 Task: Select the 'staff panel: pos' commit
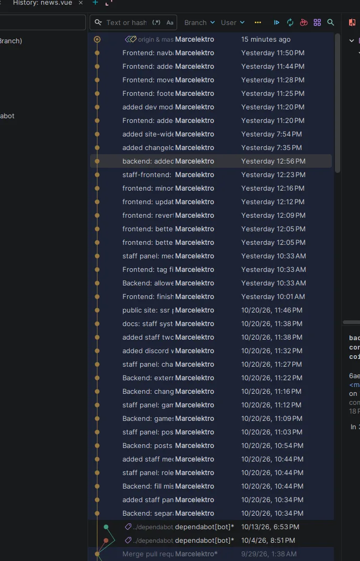coord(211,432)
